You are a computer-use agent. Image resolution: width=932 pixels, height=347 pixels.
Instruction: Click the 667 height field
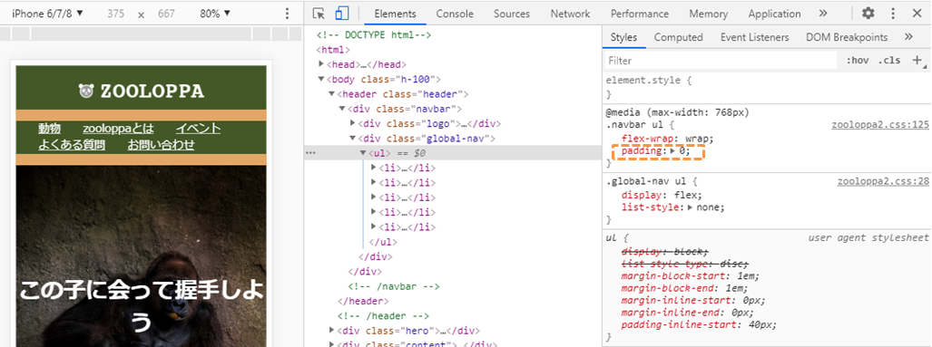(x=166, y=14)
